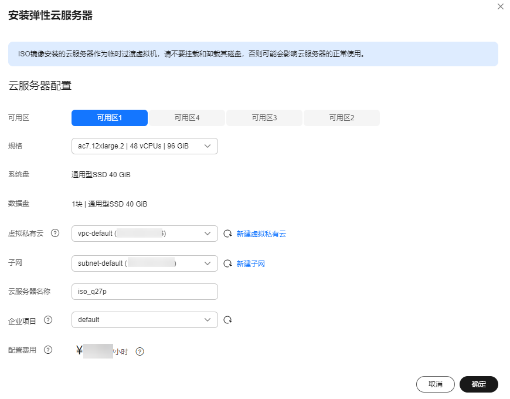Select availability zone 可用区3
Viewport: 510px width, 399px height.
point(264,118)
